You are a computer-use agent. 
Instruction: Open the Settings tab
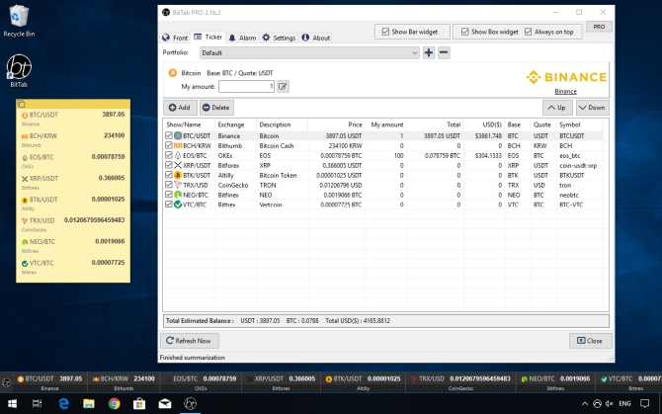(279, 38)
